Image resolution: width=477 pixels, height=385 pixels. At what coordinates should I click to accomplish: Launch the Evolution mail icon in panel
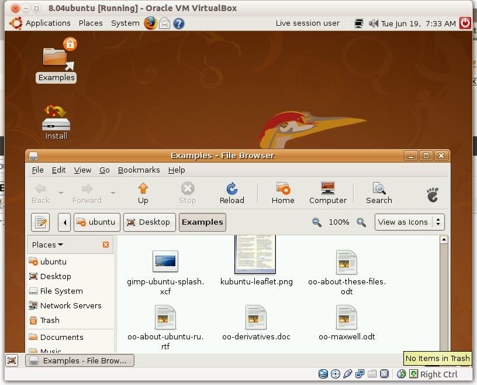[x=165, y=23]
